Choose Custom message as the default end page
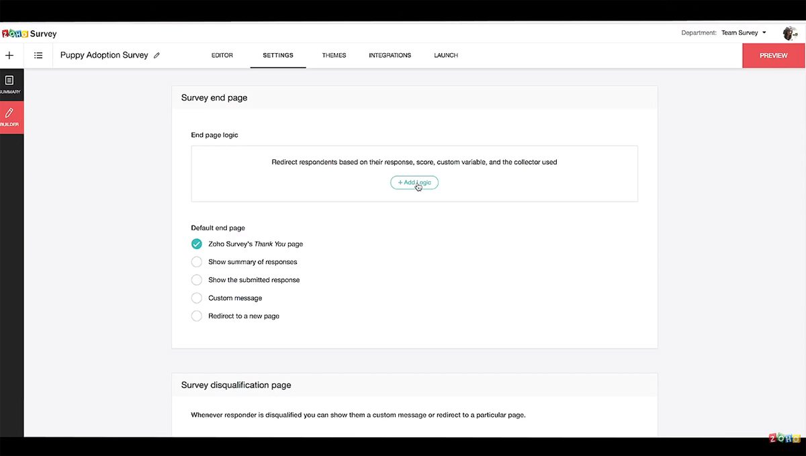This screenshot has height=456, width=806. pyautogui.click(x=196, y=298)
